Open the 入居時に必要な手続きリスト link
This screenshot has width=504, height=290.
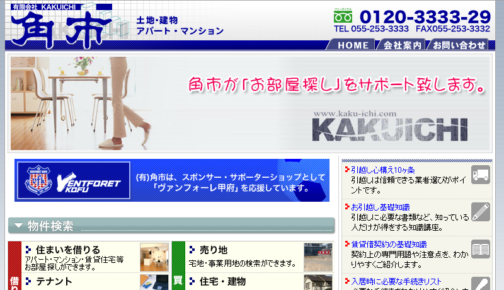click(396, 282)
